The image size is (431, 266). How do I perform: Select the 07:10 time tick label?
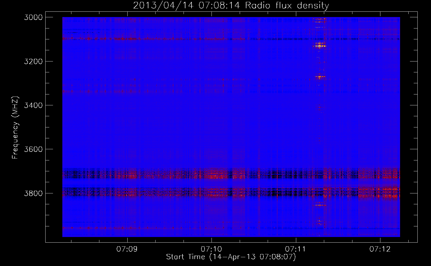click(x=211, y=249)
